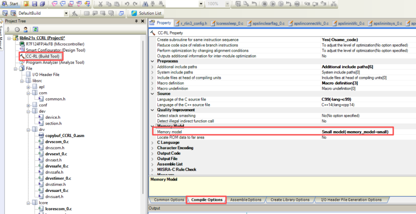Click the Rebuild Project icon left of DefaultBuild
The width and height of the screenshot is (416, 214).
[13, 13]
